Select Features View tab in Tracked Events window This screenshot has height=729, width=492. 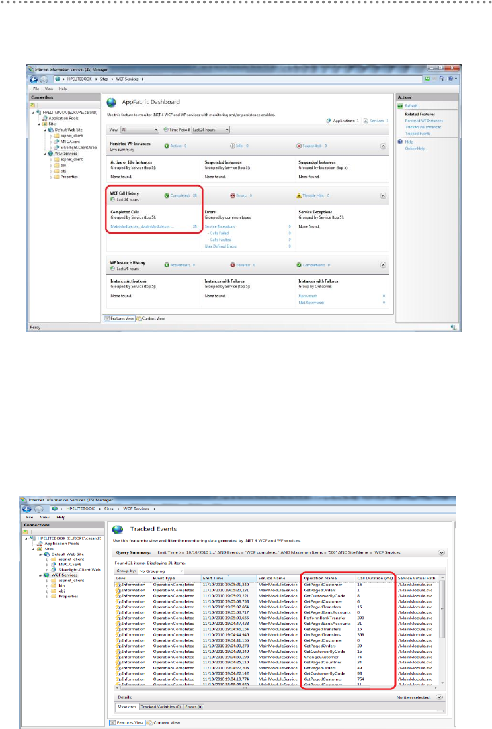pyautogui.click(x=128, y=723)
